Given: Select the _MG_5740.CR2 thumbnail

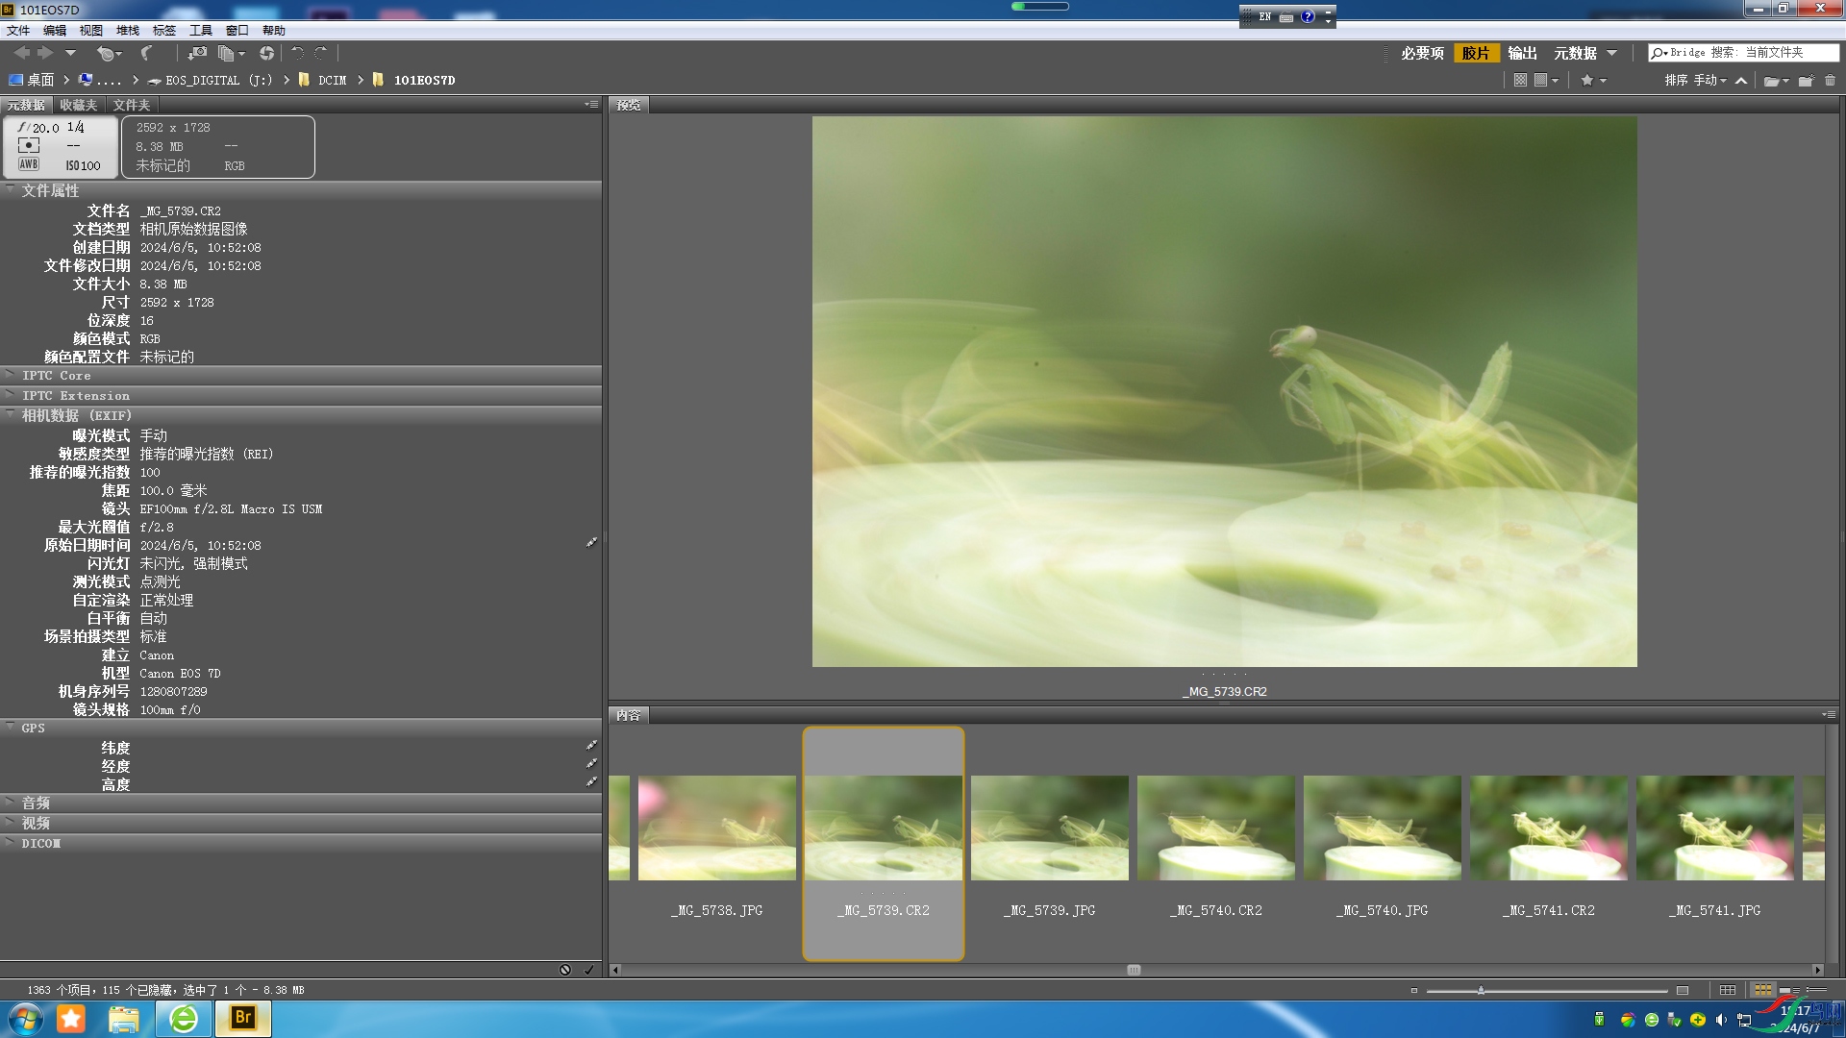Looking at the screenshot, I should pos(1216,828).
